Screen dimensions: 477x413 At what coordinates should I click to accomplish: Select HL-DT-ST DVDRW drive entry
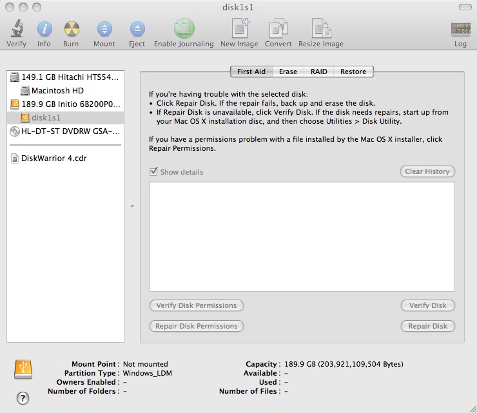[x=65, y=131]
